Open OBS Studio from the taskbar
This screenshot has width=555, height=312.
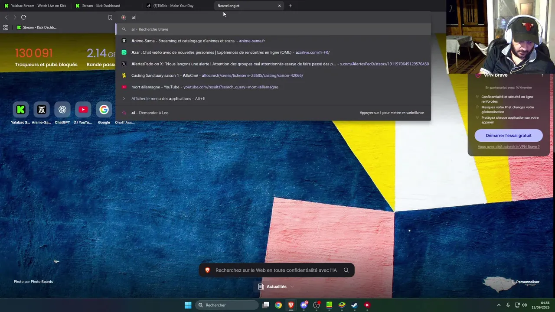(x=317, y=305)
